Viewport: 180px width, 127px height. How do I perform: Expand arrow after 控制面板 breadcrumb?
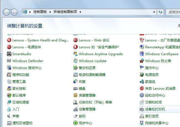50,12
